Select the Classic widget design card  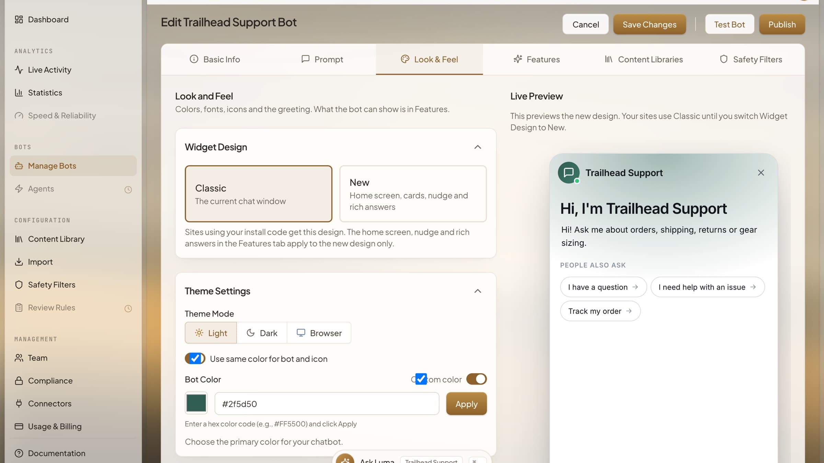pos(259,194)
